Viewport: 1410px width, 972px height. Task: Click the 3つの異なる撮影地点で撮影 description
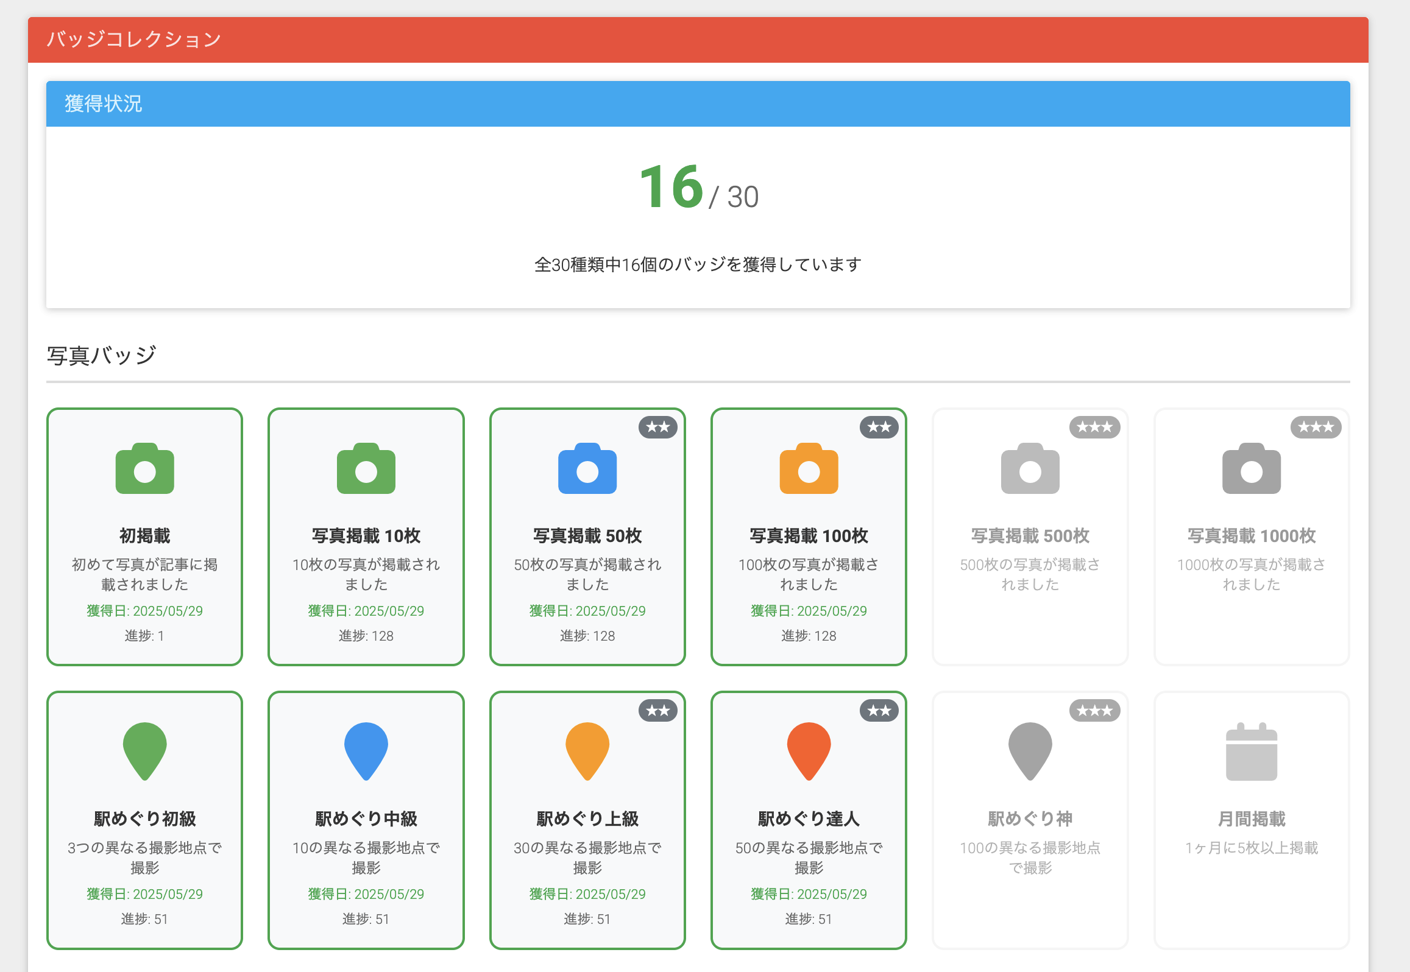[x=144, y=858]
